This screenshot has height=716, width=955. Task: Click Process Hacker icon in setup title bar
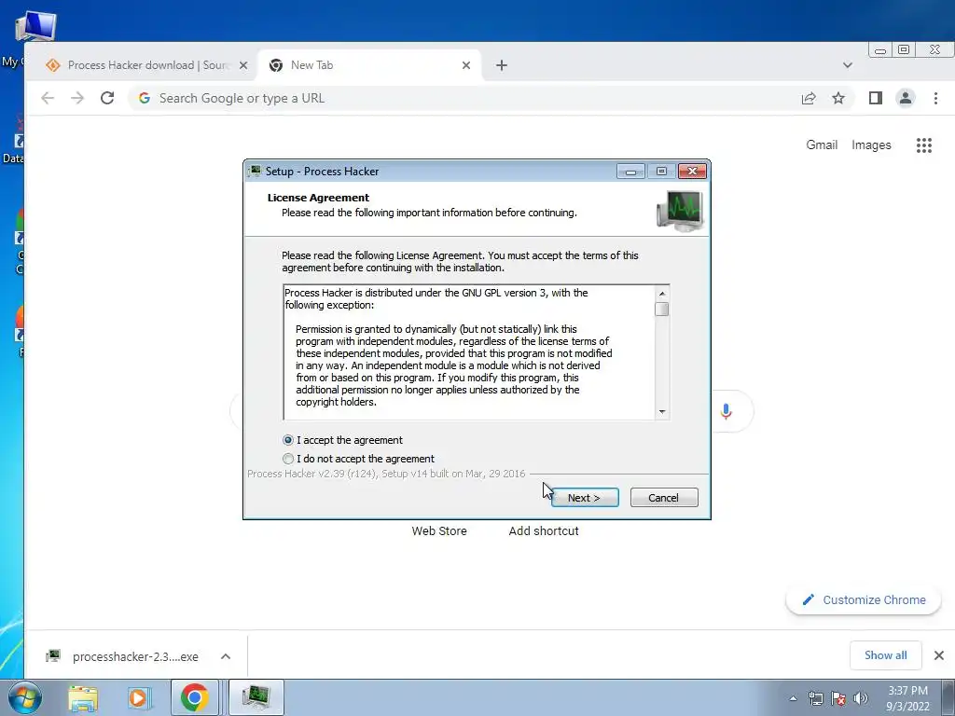click(x=255, y=172)
